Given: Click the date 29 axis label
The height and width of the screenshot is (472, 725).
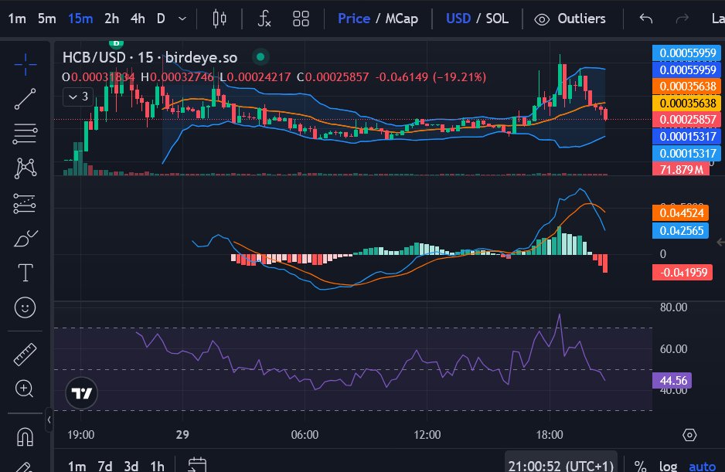Looking at the screenshot, I should pyautogui.click(x=182, y=435).
